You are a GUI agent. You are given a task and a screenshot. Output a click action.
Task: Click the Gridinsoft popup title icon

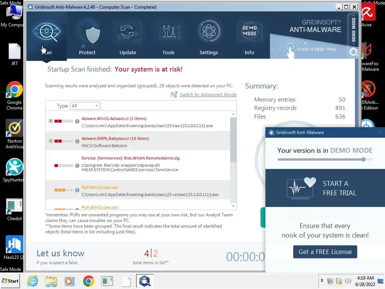click(x=271, y=132)
